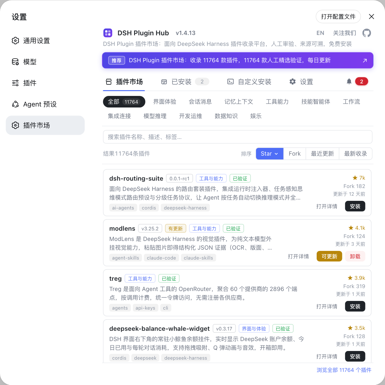Click the api-keys tag on treg
This screenshot has height=385, width=385.
click(145, 308)
